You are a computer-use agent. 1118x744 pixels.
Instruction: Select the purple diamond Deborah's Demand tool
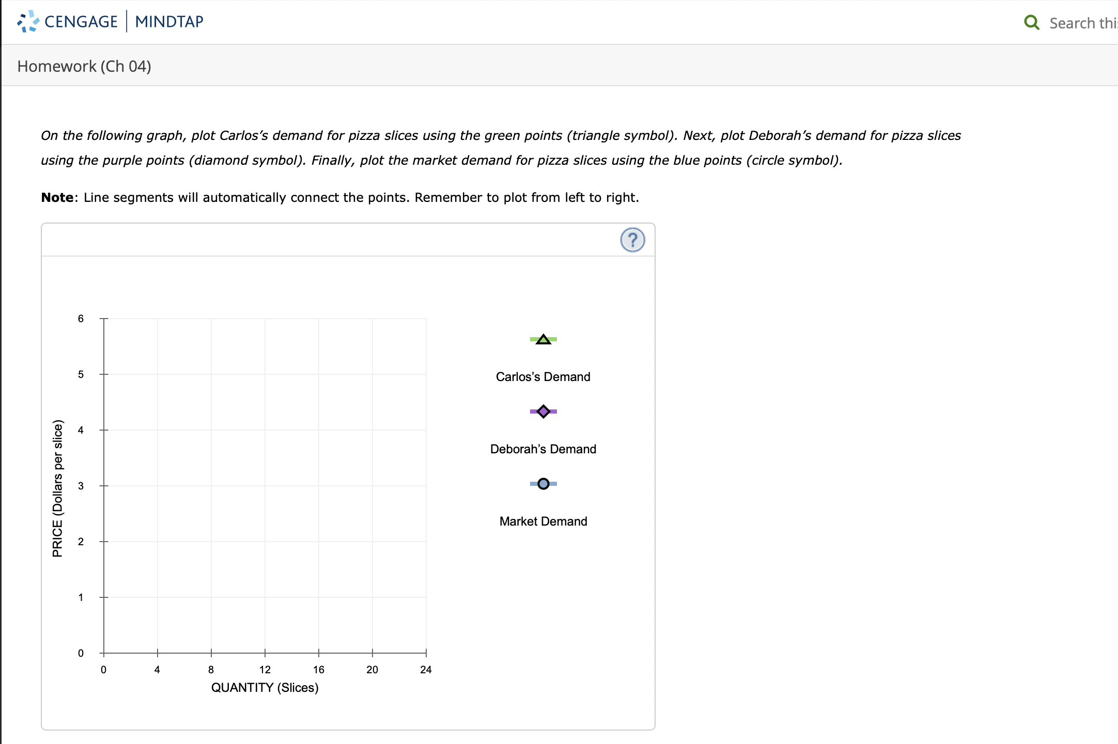(x=543, y=411)
